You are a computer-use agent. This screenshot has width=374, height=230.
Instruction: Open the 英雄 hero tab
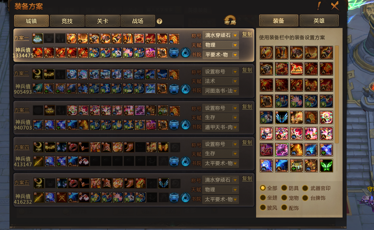coord(319,21)
